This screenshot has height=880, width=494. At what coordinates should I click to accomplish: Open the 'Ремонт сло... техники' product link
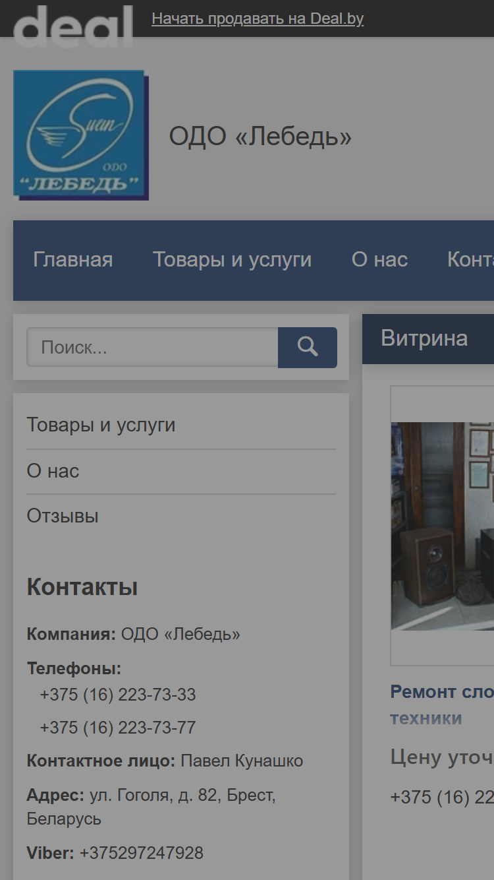point(442,705)
